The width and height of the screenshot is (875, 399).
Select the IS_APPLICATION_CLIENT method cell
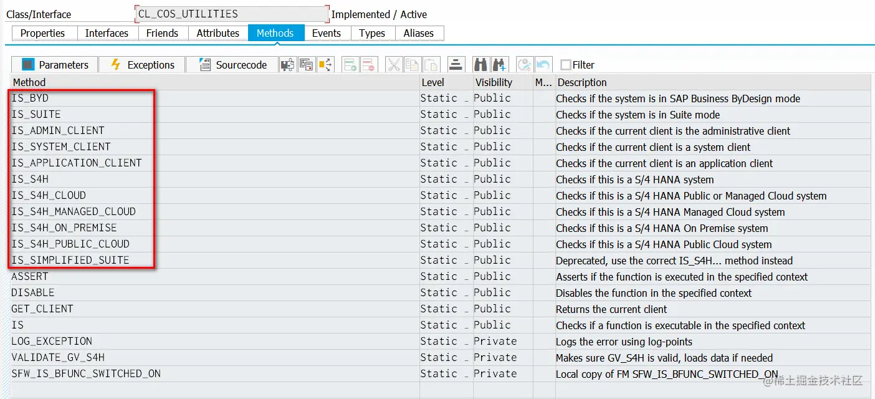coord(215,163)
